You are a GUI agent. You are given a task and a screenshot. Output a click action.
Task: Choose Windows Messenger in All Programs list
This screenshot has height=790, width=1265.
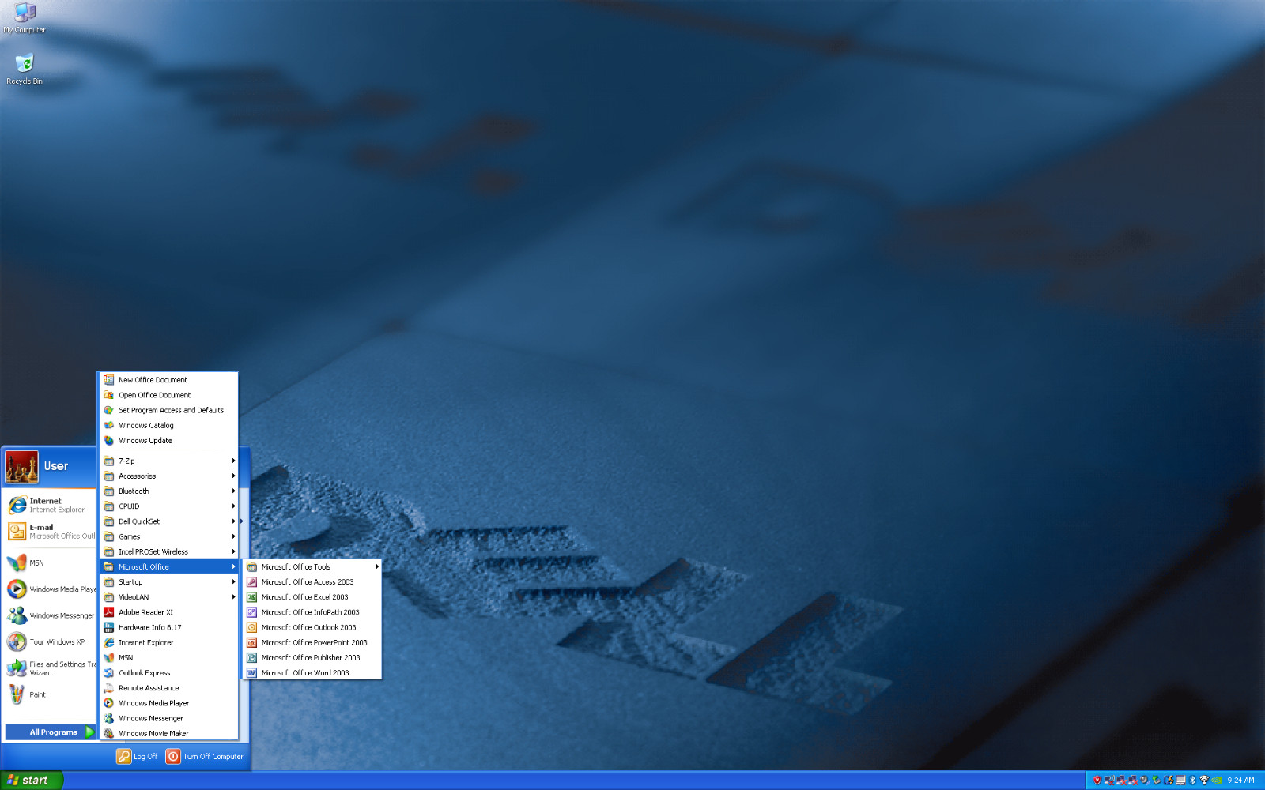[169, 718]
